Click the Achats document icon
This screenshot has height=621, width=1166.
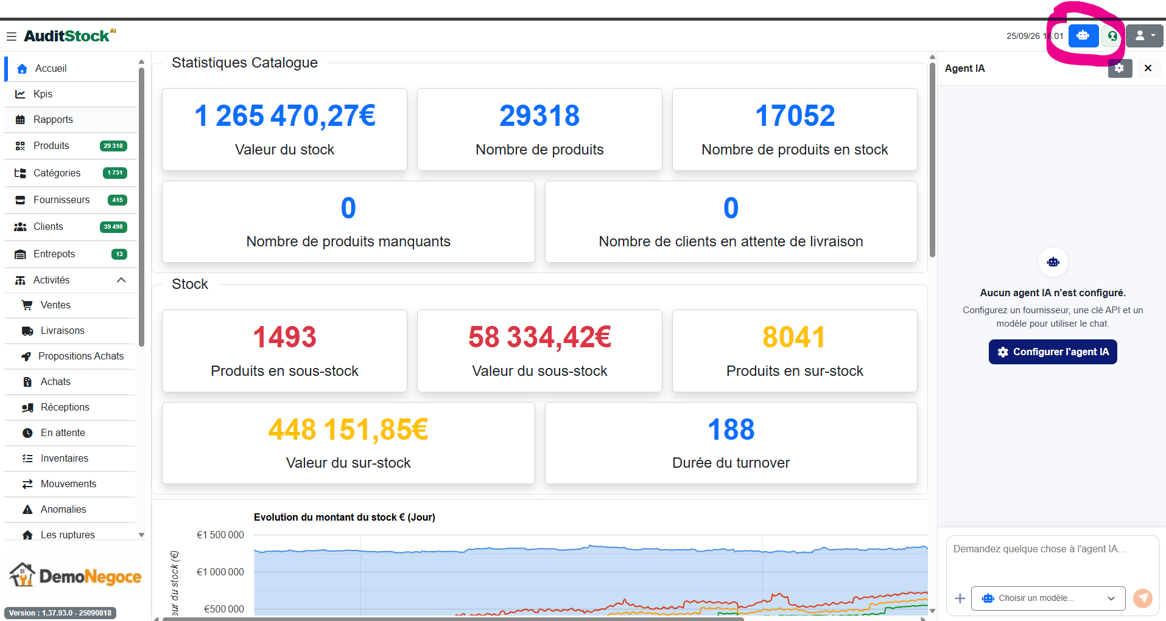(27, 382)
